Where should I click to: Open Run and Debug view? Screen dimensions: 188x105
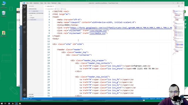pos(25,22)
